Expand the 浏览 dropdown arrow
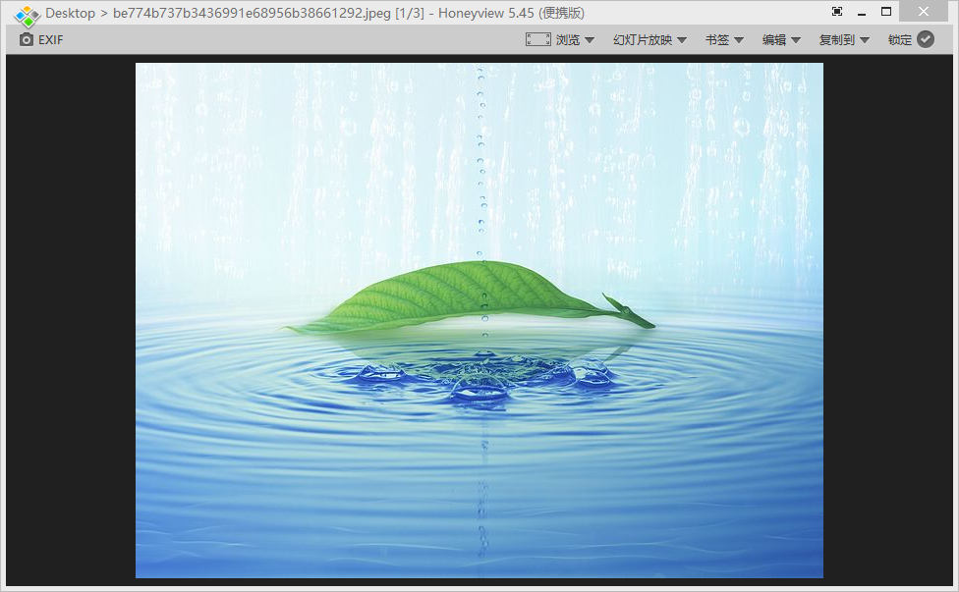The image size is (959, 592). tap(590, 40)
